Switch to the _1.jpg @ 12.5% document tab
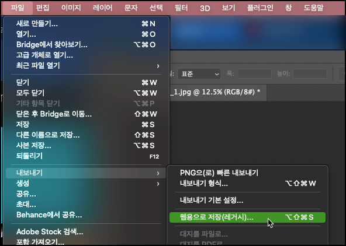This screenshot has width=346, height=246. coord(218,92)
